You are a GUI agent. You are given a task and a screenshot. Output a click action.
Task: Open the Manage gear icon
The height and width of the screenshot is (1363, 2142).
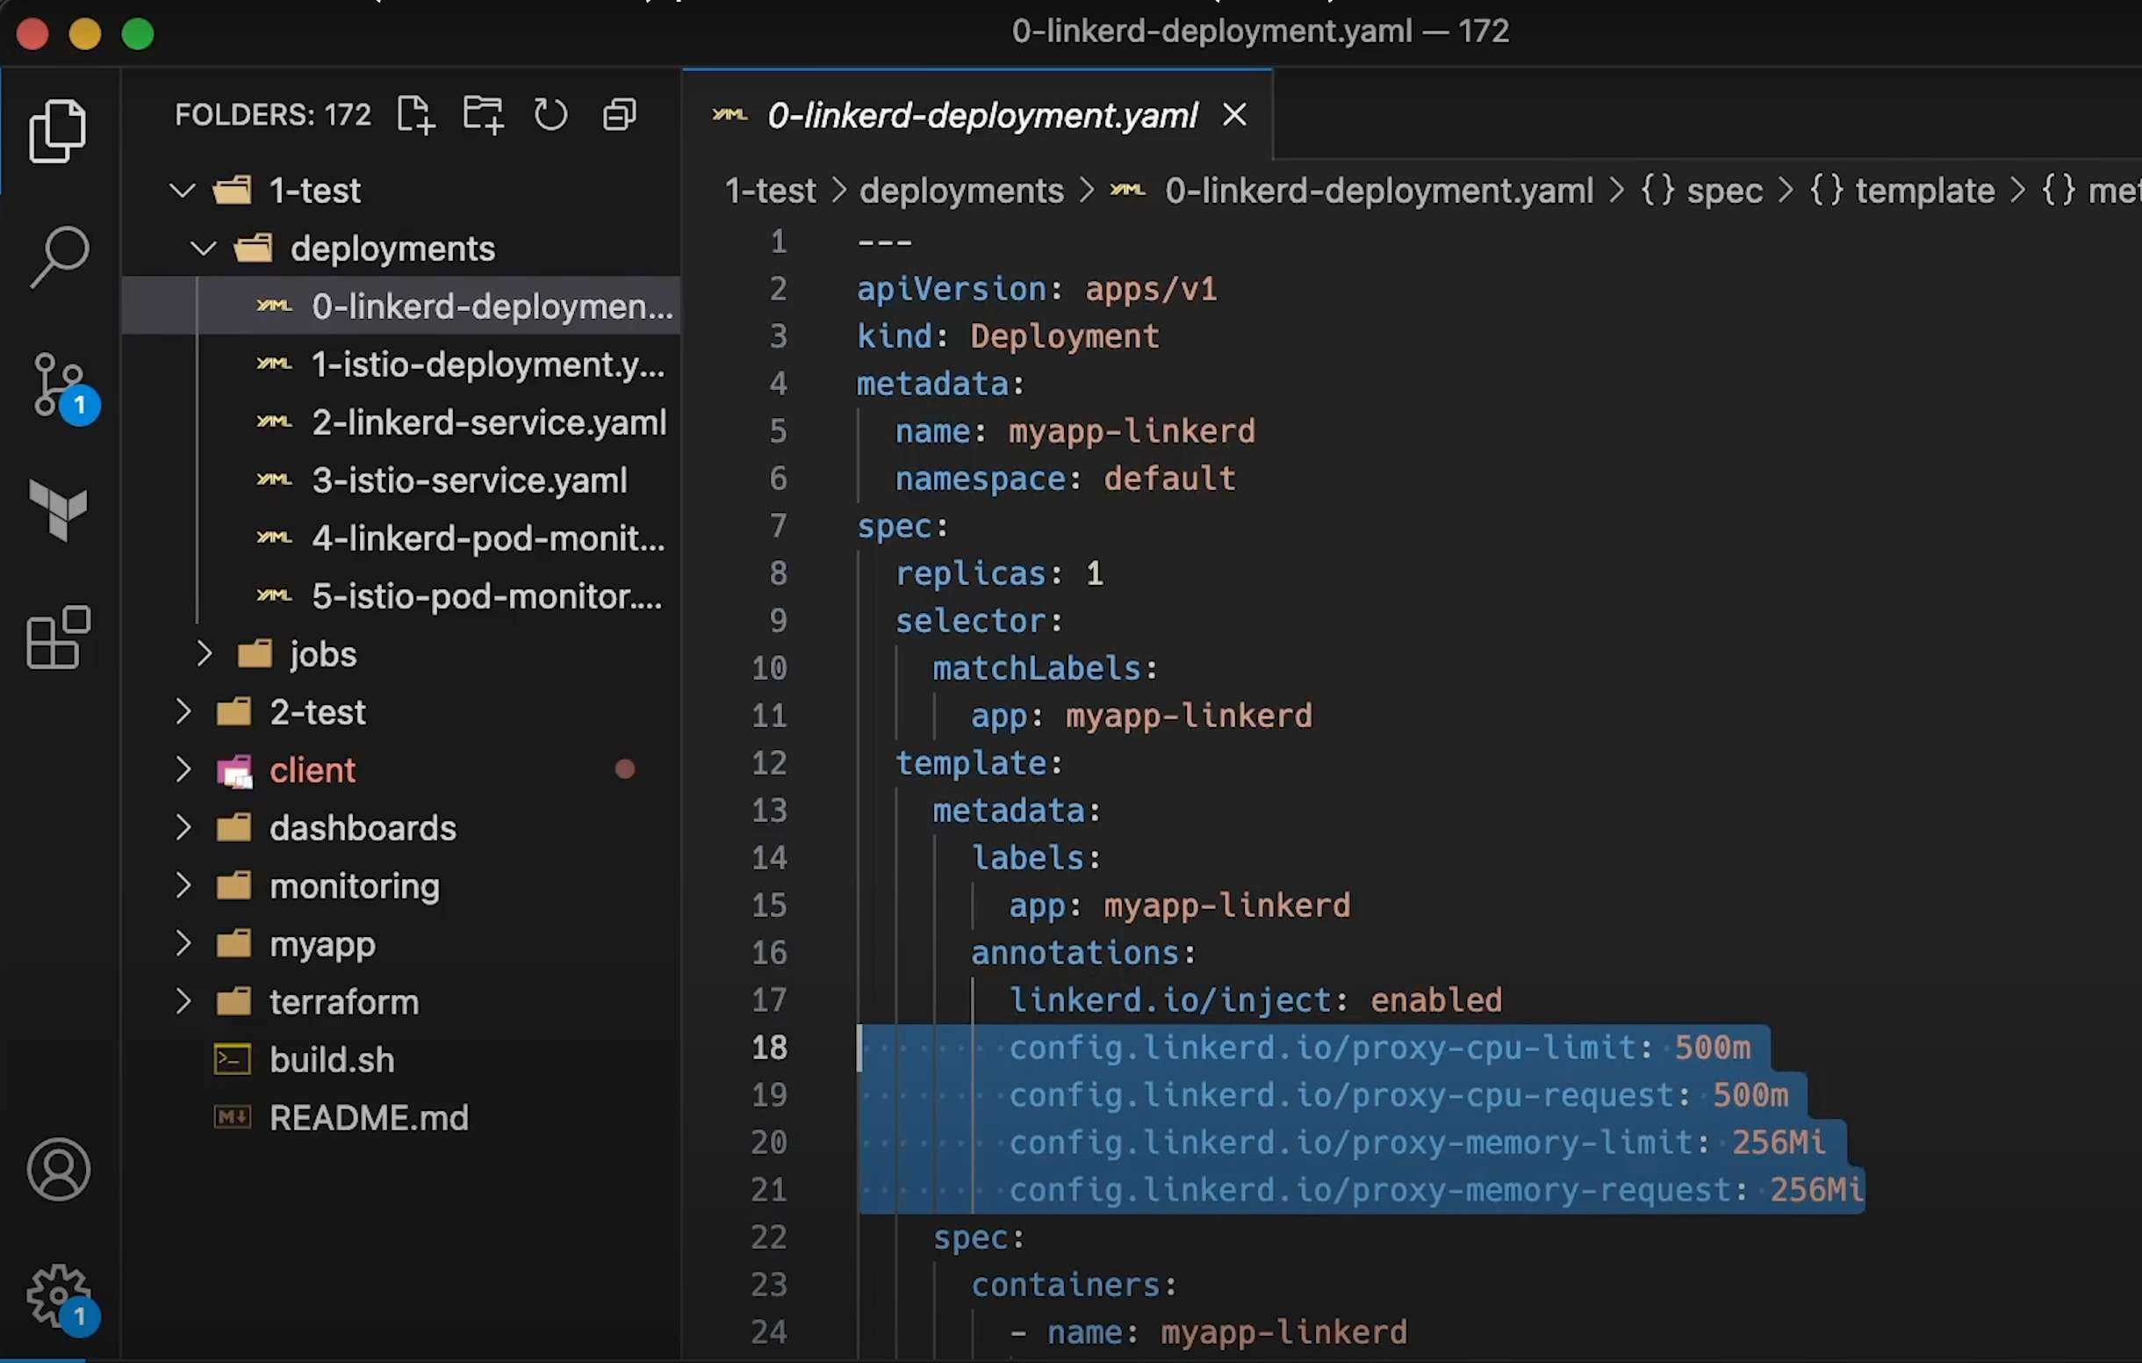(x=59, y=1295)
